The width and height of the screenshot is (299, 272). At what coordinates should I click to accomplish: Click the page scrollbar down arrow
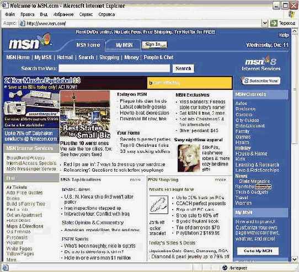point(294,259)
